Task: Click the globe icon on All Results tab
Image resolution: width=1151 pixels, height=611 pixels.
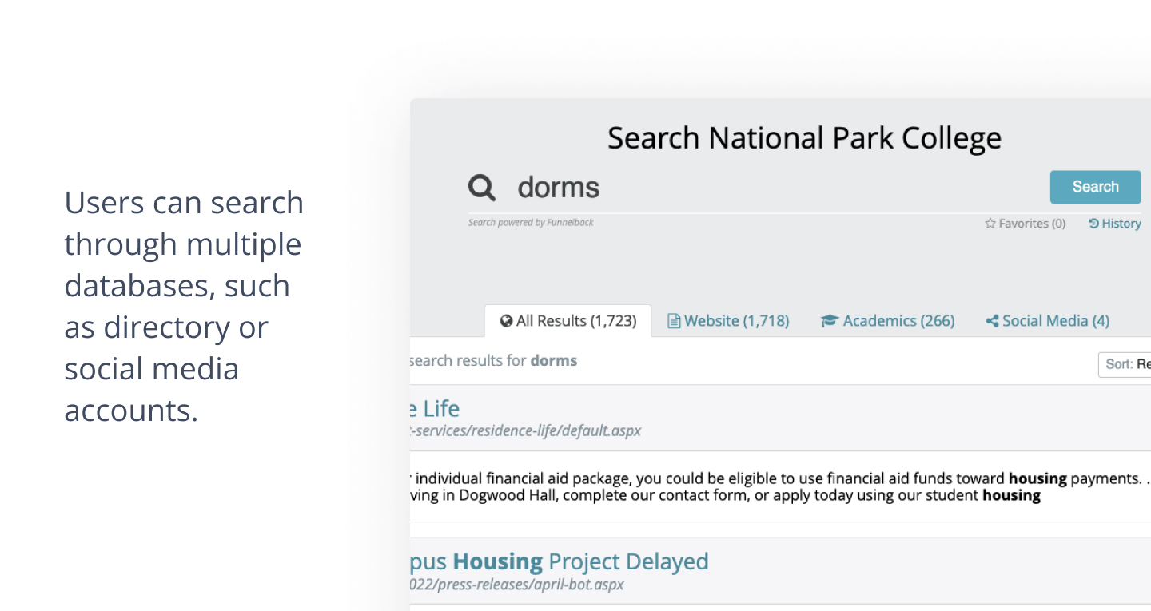Action: point(506,321)
